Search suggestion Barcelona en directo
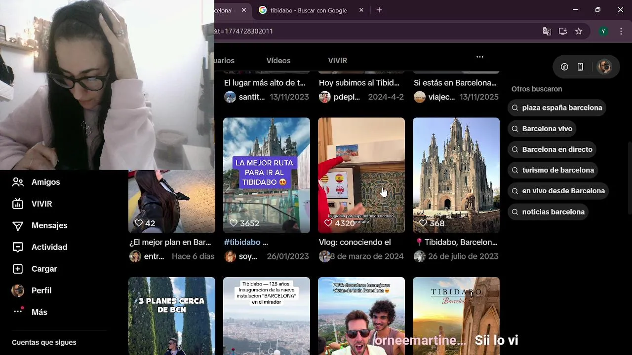The height and width of the screenshot is (355, 632). click(552, 149)
